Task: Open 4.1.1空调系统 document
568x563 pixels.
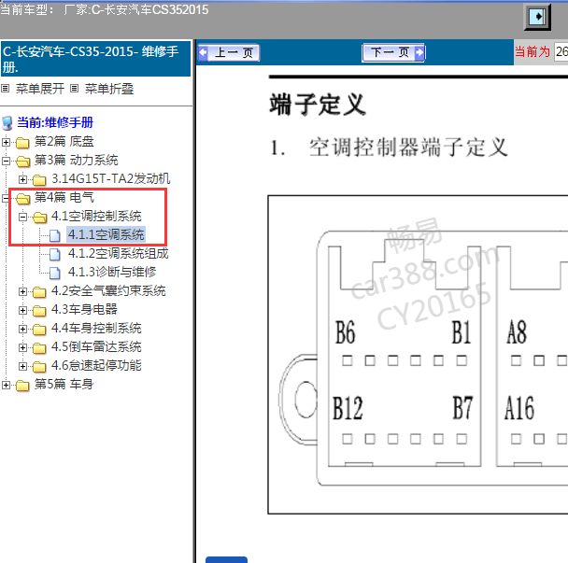Action: (106, 234)
